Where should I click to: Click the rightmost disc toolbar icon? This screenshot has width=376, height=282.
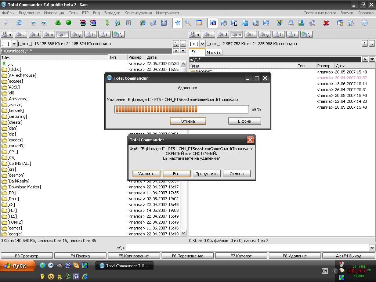click(x=365, y=23)
